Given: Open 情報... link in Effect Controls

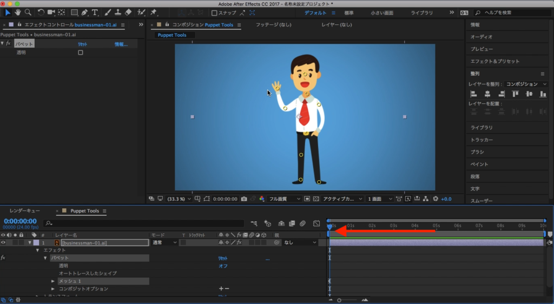Looking at the screenshot, I should pyautogui.click(x=121, y=44).
